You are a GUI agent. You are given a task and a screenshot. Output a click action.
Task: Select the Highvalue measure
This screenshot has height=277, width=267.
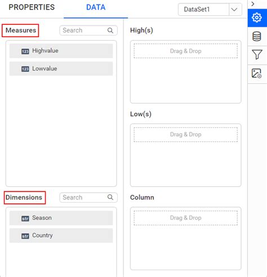point(61,51)
